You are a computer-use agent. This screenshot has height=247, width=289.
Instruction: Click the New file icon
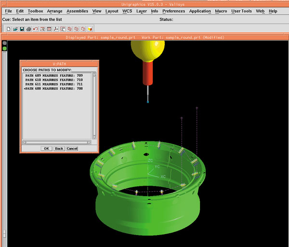9,29
